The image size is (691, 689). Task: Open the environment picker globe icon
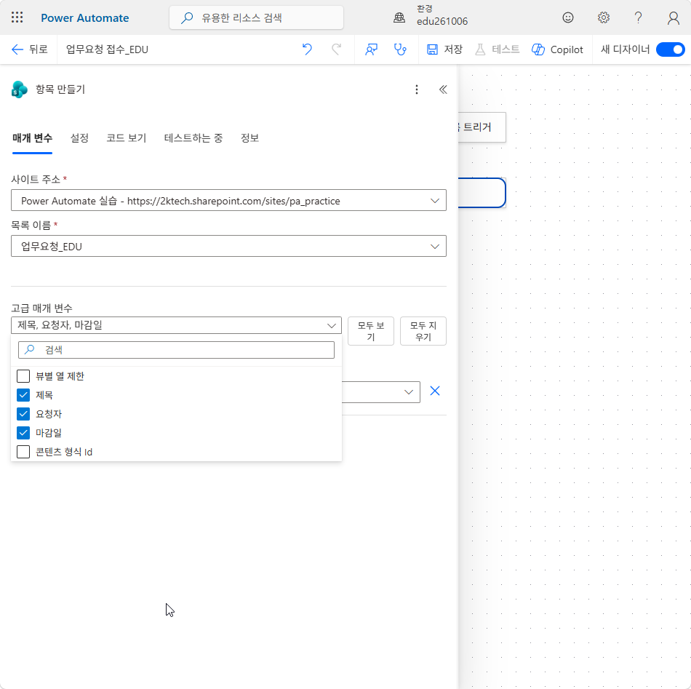(399, 17)
